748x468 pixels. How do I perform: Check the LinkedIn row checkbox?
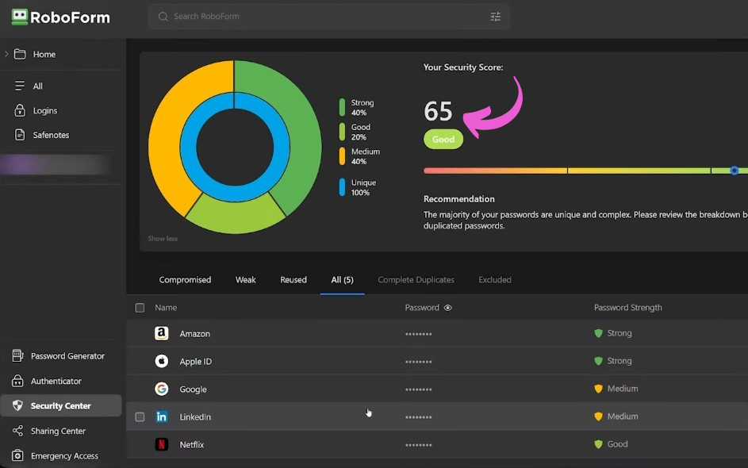point(140,417)
